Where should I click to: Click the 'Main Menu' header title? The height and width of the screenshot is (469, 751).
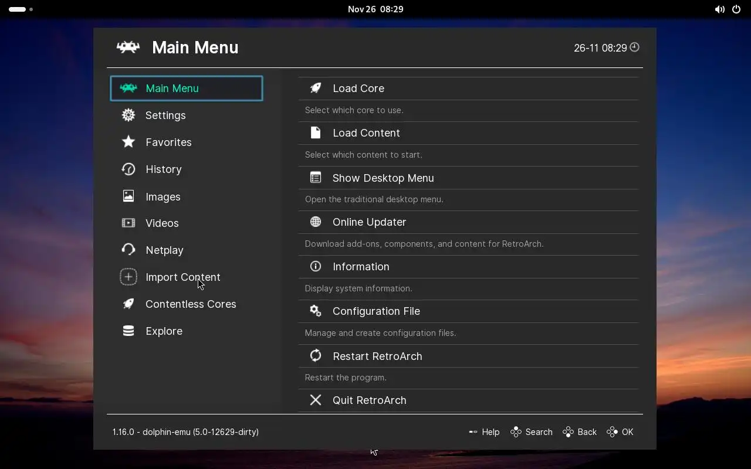tap(195, 47)
